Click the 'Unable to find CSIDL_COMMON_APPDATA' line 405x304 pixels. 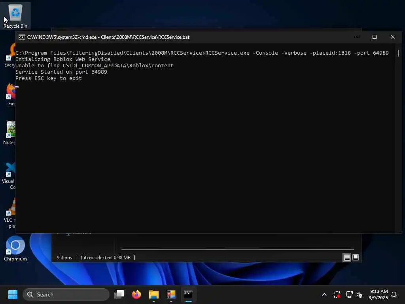coord(95,65)
